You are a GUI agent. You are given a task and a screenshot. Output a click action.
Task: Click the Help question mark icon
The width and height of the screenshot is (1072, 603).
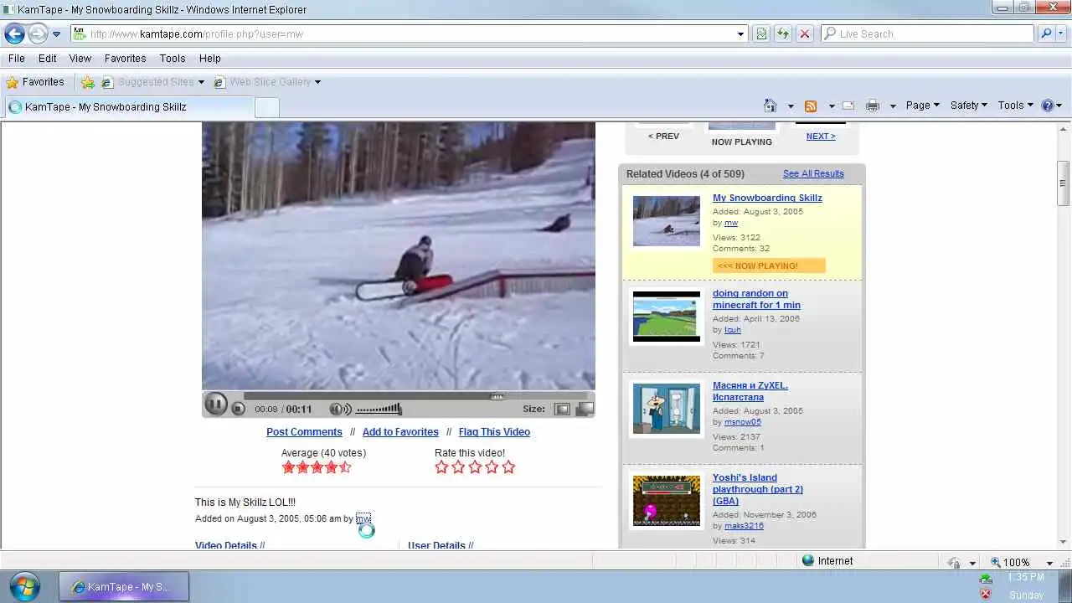point(1047,106)
